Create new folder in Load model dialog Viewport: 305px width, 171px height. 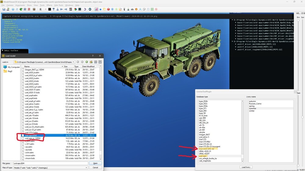click(x=91, y=62)
